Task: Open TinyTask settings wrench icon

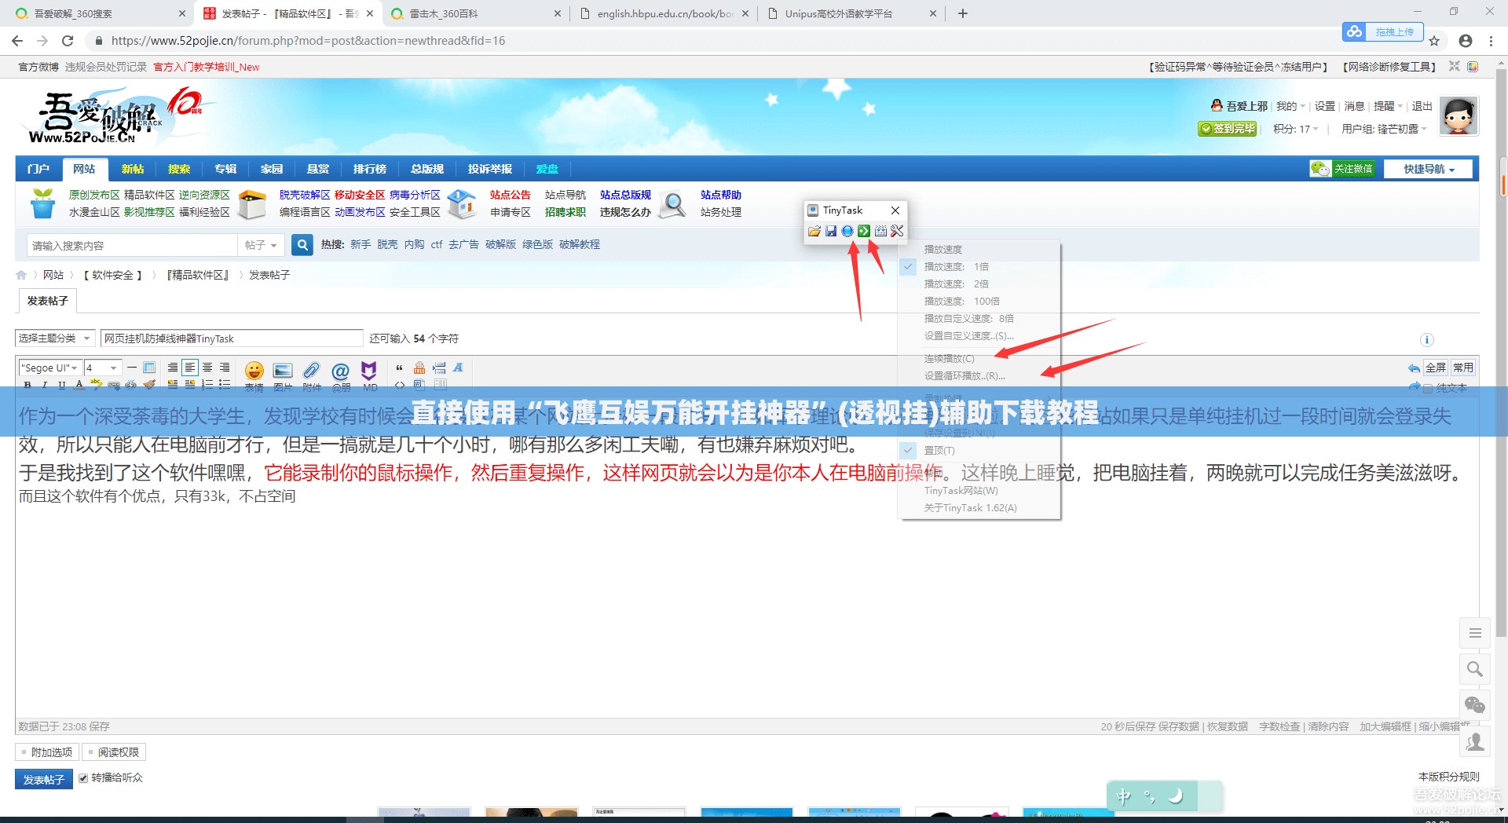Action: [x=897, y=231]
